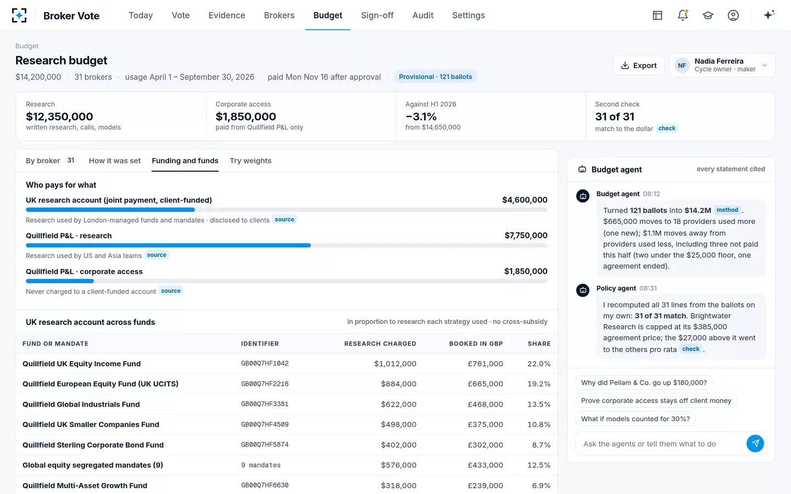
Task: Click the method citation in Budget agent message
Action: (727, 210)
